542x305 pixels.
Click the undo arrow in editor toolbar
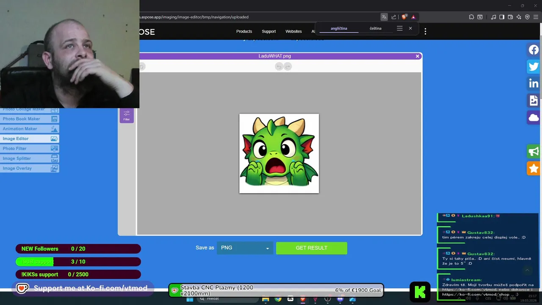tap(279, 67)
